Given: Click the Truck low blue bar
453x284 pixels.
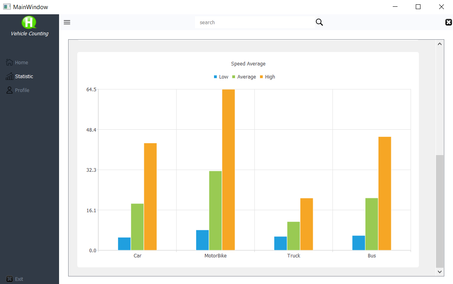Looking at the screenshot, I should (x=281, y=243).
